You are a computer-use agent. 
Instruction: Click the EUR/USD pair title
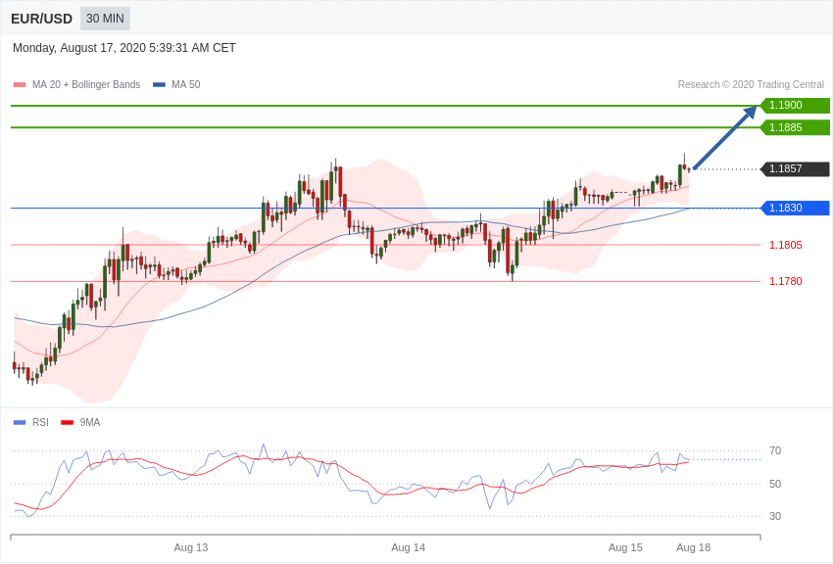tap(41, 19)
